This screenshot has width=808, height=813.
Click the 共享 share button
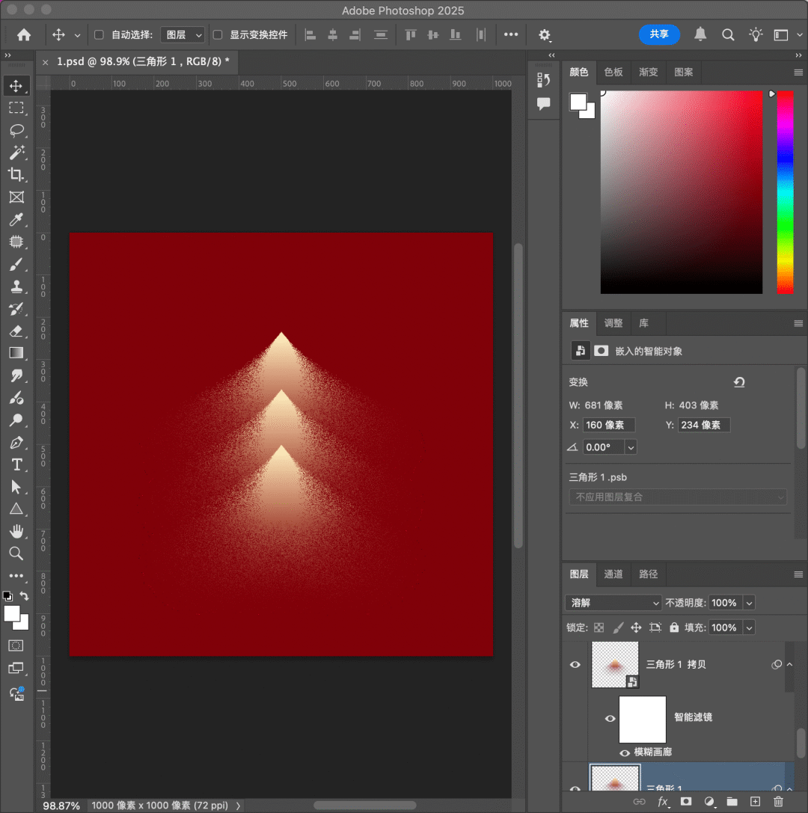tap(659, 34)
